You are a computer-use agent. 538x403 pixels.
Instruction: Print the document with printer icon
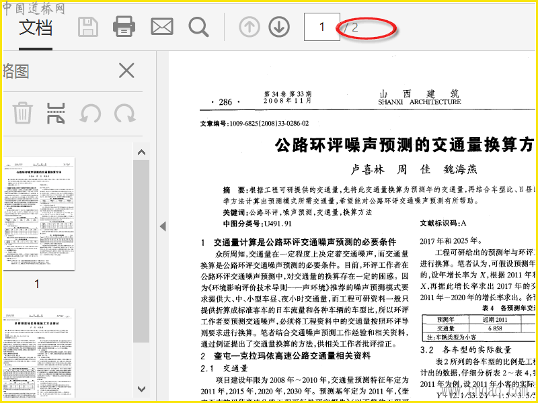coord(124,26)
